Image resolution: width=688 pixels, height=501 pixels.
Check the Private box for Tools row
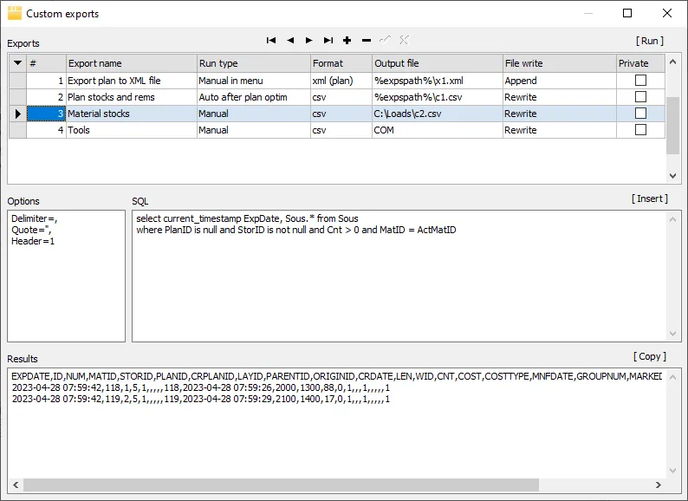640,129
